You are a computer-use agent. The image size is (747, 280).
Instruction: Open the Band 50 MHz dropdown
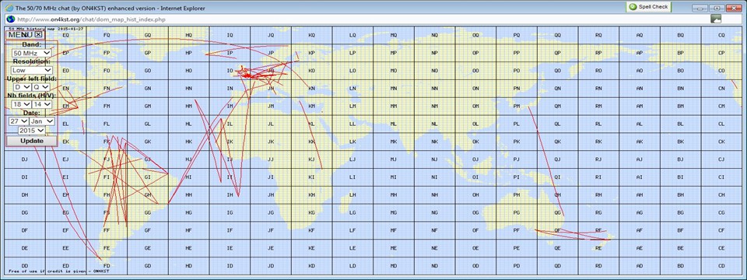click(x=32, y=53)
